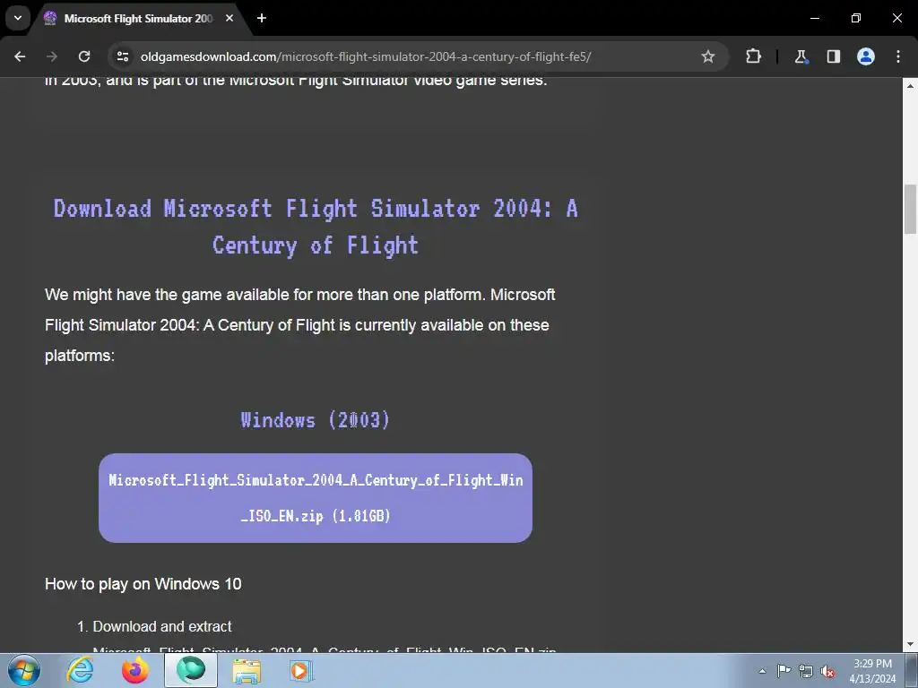Screen dimensions: 918x688
Task: Click the How to play on Windows 10 text
Action: coord(143,584)
